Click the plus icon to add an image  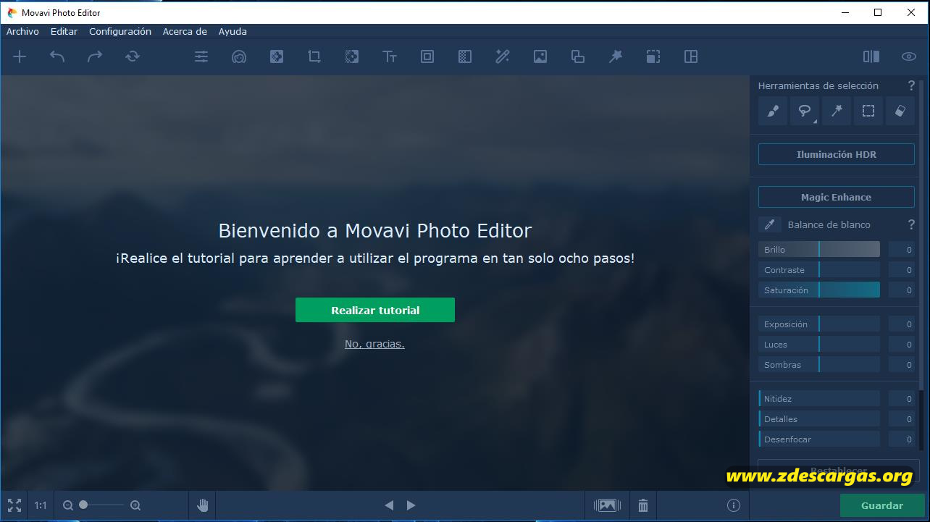pyautogui.click(x=20, y=56)
